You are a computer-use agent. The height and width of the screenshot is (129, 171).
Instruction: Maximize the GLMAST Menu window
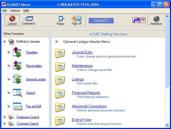coord(160,5)
